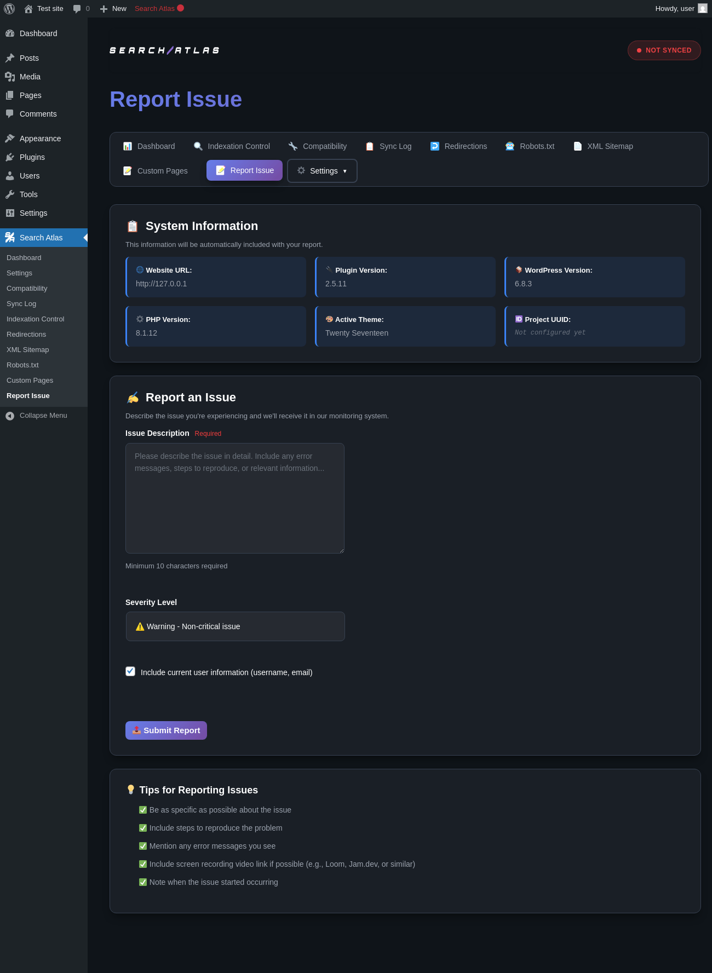Switch to the Compatibility tab
The image size is (712, 973).
[318, 146]
